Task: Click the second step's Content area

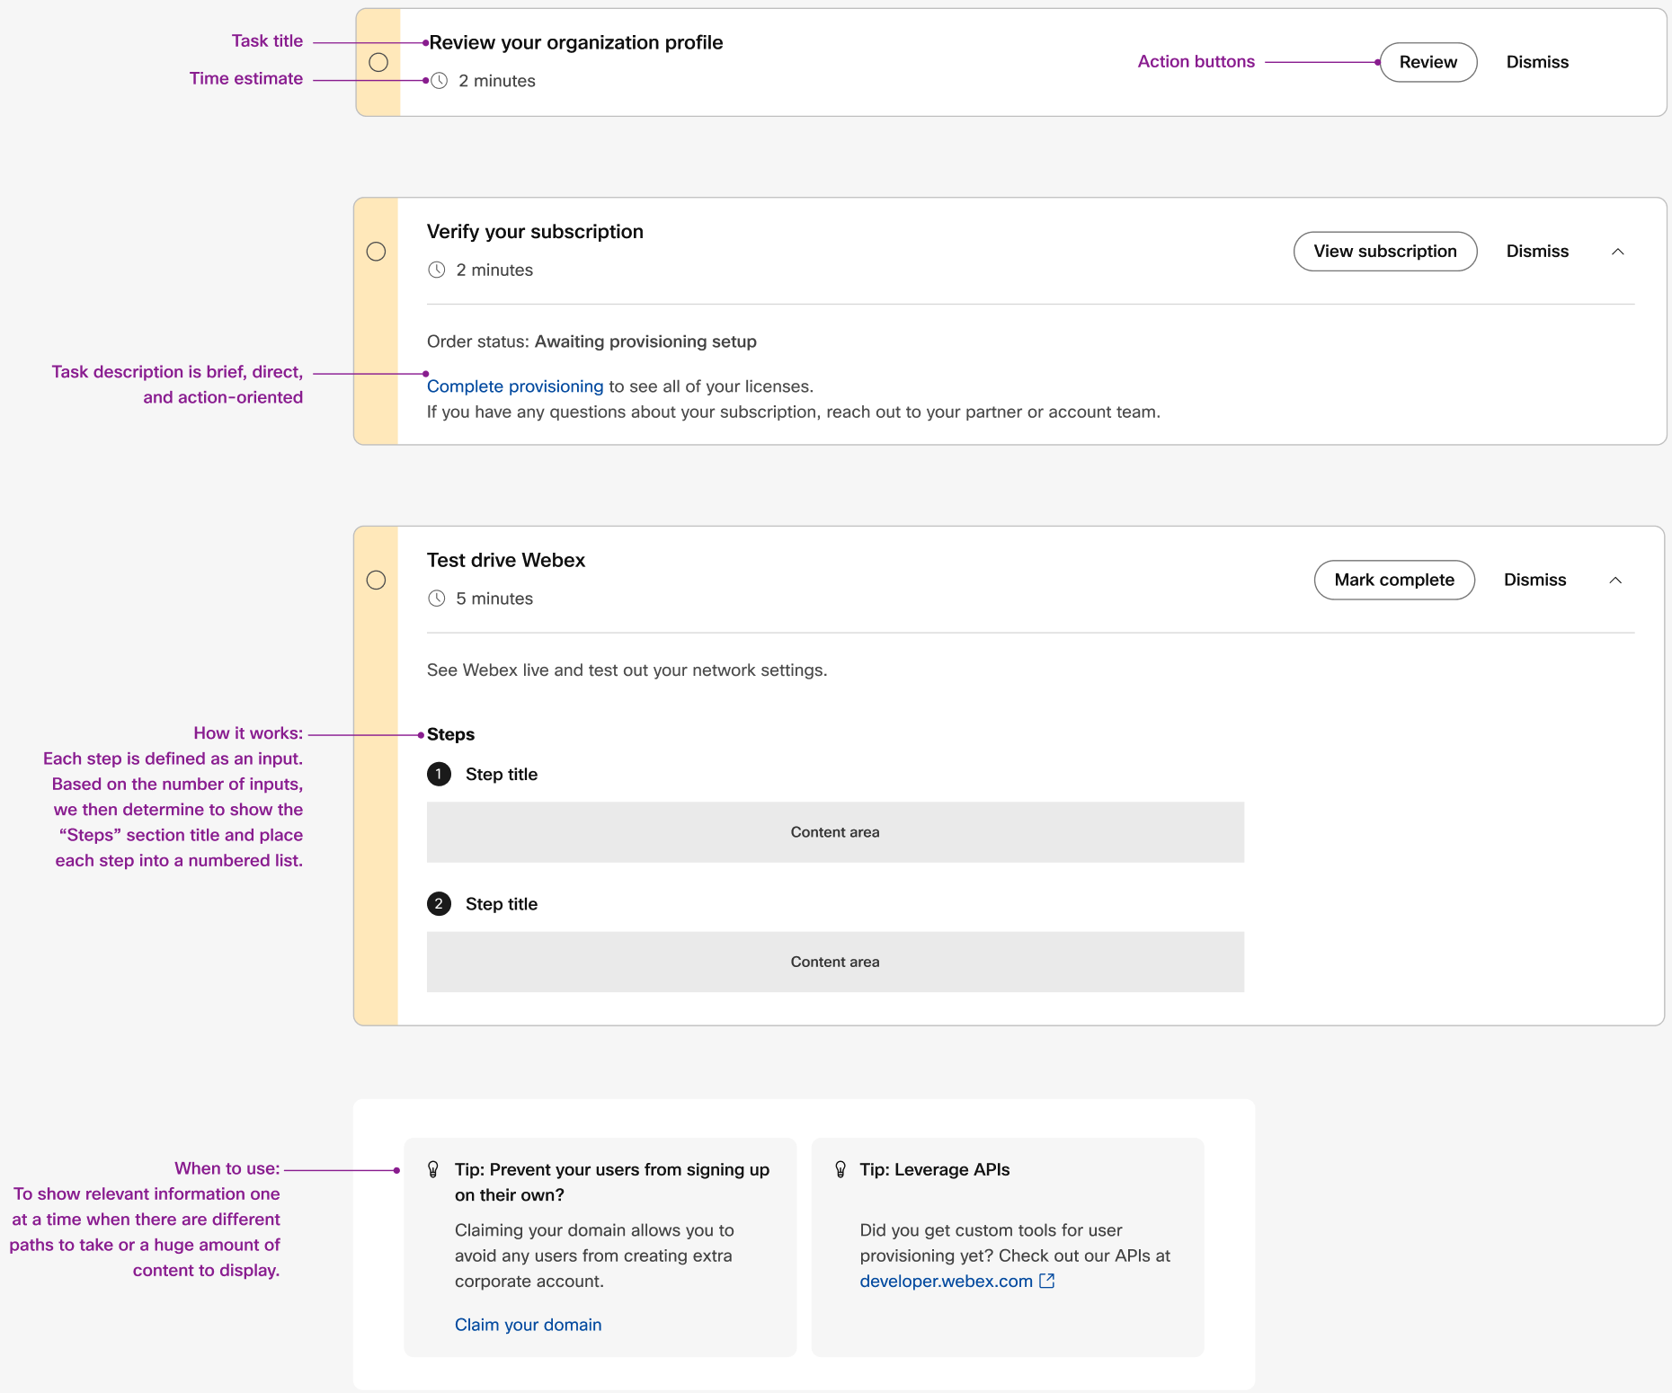Action: pyautogui.click(x=835, y=962)
